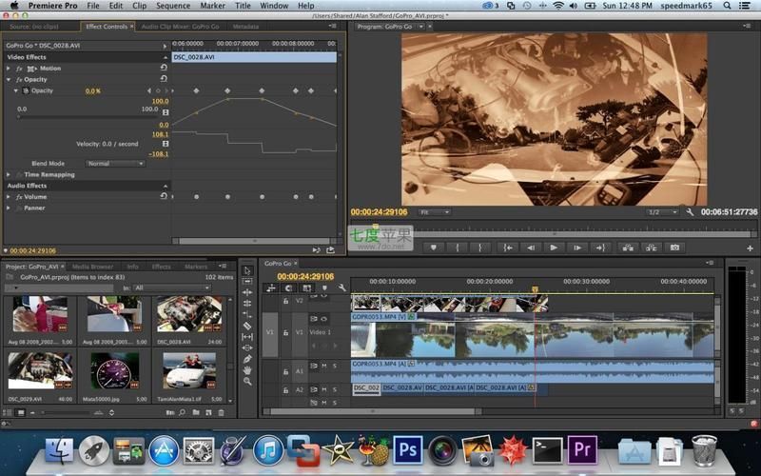Select the Hand tool
Viewport: 761px width, 476px height.
click(247, 369)
